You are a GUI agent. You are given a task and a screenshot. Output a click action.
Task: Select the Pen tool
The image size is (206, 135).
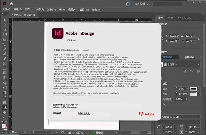[5, 54]
